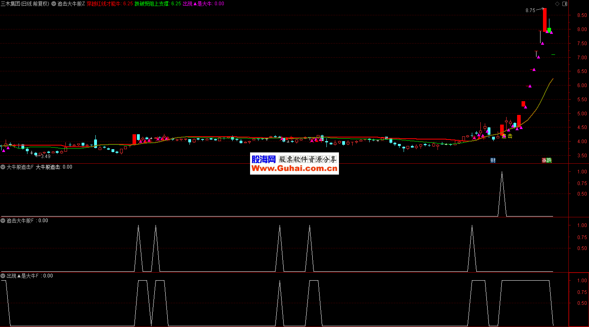The width and height of the screenshot is (589, 327).
Task: Click the 大牛股追击 signal spike peak
Action: [502, 172]
